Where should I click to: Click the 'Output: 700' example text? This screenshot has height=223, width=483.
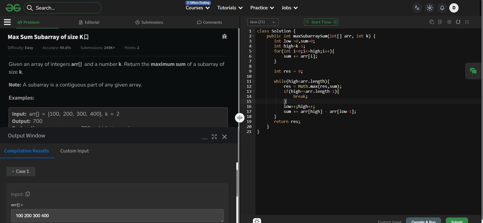(27, 121)
